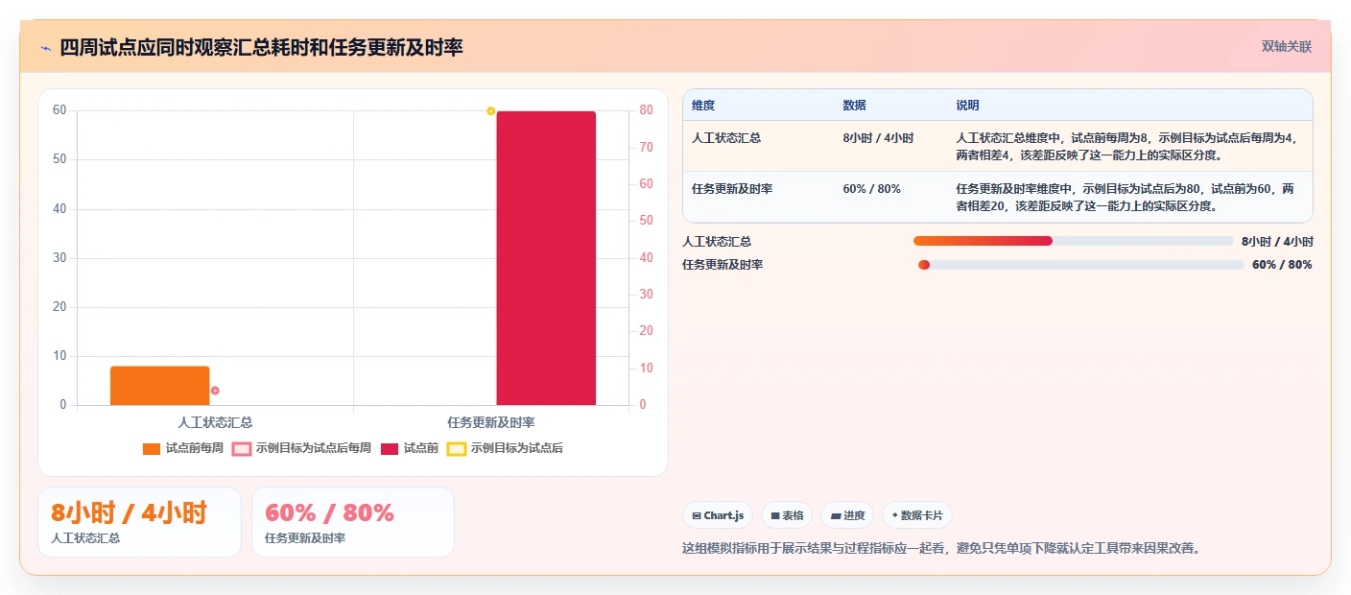Click the 60% / 80% table cell

(871, 189)
